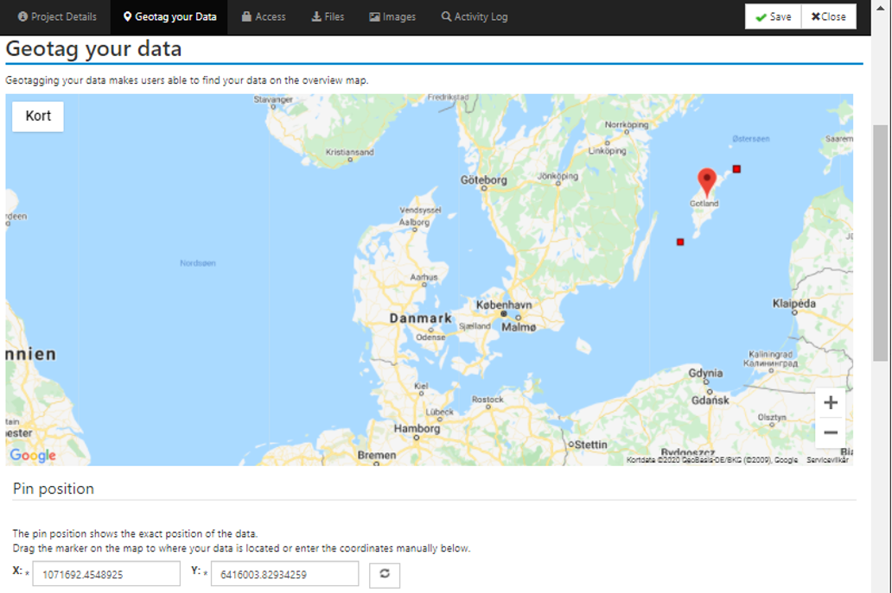Zoom out on the map with minus

(x=831, y=432)
